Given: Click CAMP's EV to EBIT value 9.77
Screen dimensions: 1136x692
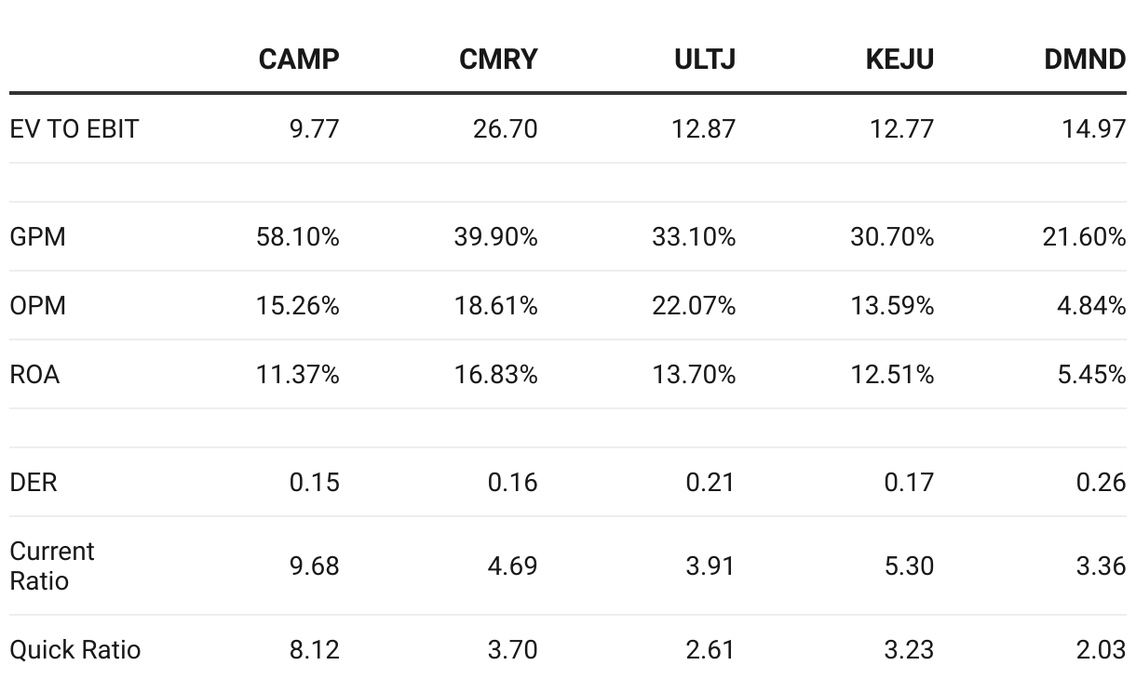Looking at the screenshot, I should coord(314,129).
